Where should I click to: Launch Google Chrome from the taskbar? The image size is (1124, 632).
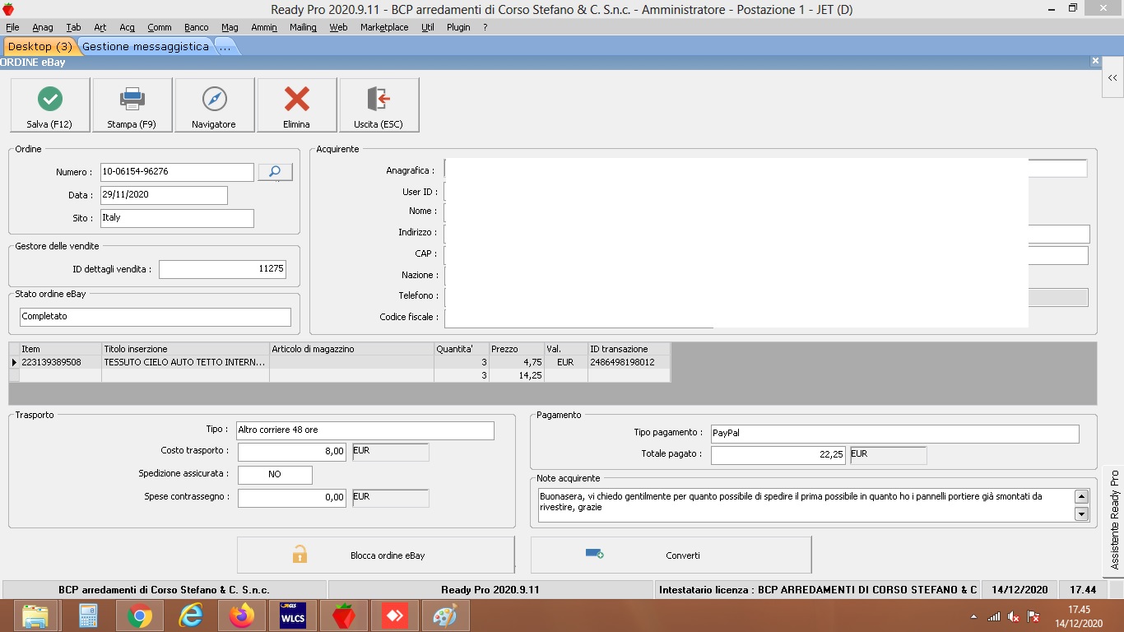[x=139, y=616]
